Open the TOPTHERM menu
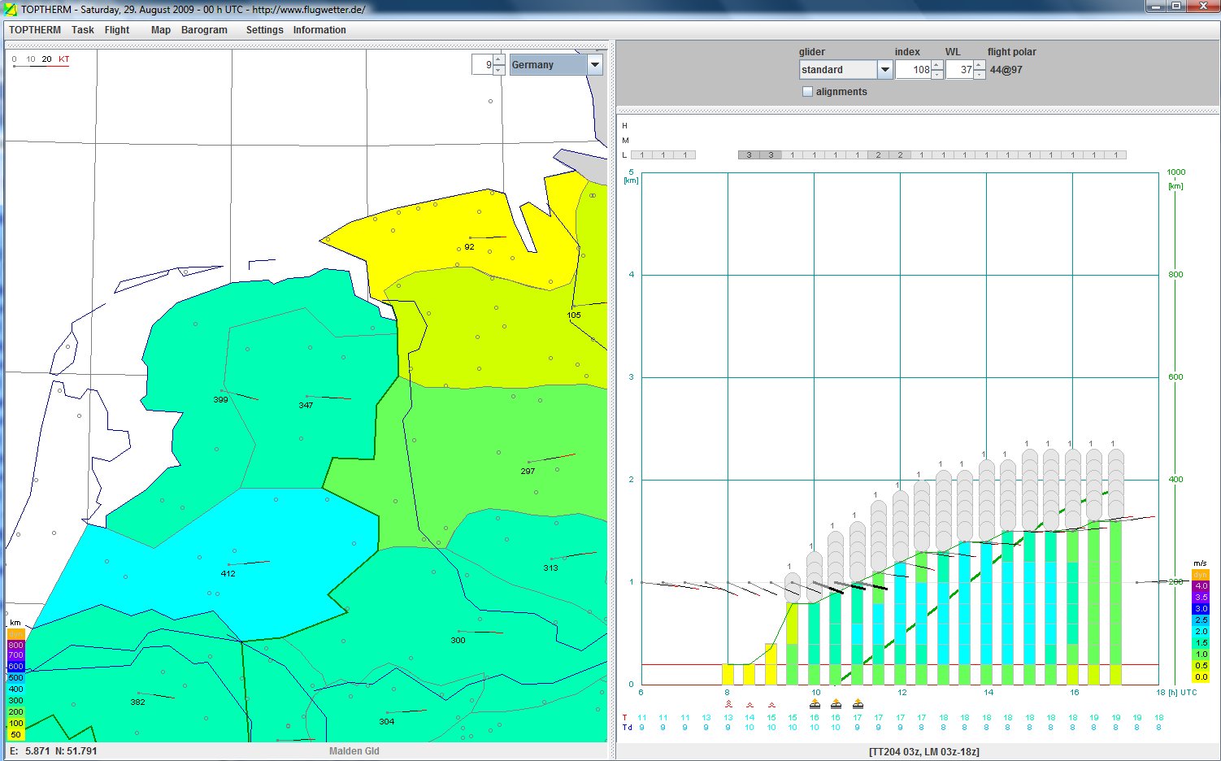 coord(35,30)
